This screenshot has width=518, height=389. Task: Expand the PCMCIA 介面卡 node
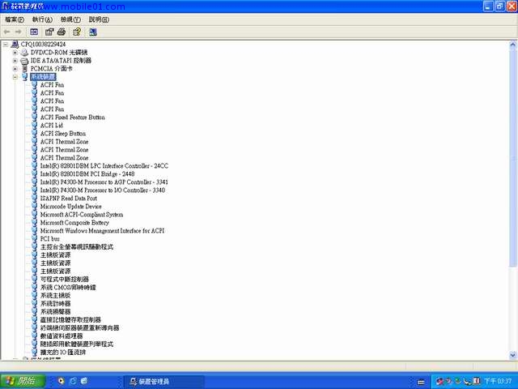point(15,68)
